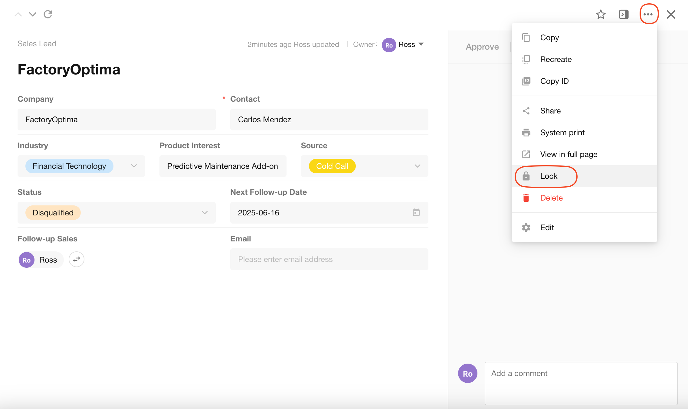
Task: Select Delete from the context menu
Action: coord(551,198)
